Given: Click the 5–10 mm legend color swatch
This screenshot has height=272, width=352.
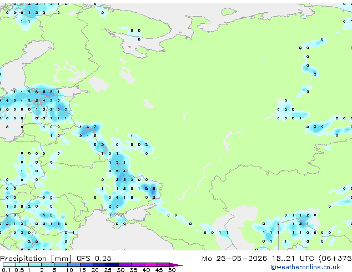Looking at the screenshot, I should [61, 265].
